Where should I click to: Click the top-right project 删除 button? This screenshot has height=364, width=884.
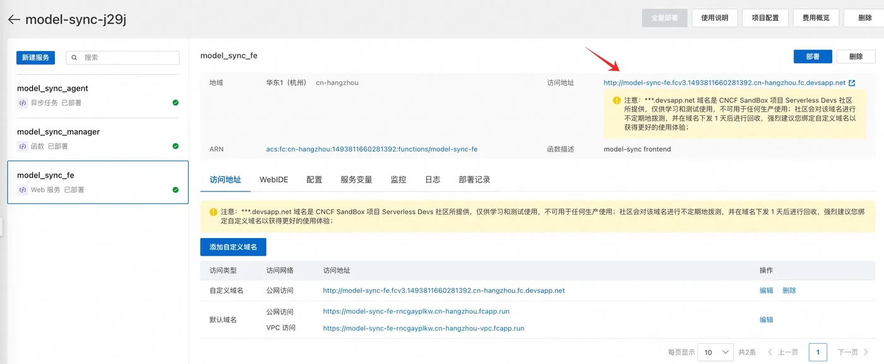click(x=863, y=18)
